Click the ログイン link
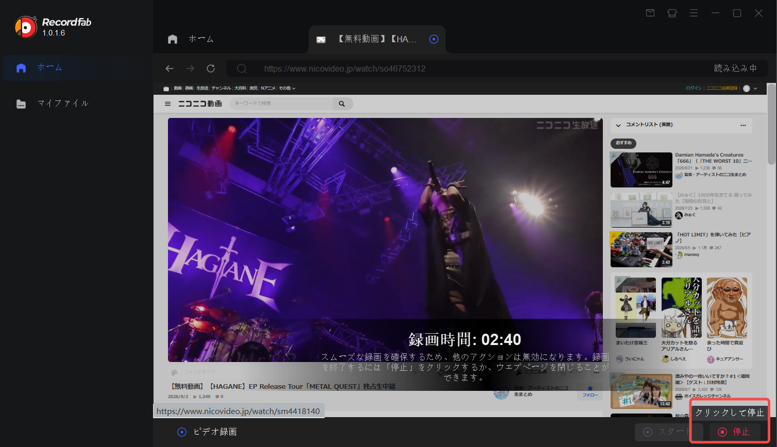Image resolution: width=777 pixels, height=447 pixels. click(x=694, y=88)
